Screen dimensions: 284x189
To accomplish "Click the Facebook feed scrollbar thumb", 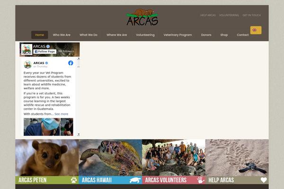I will 79,63.
